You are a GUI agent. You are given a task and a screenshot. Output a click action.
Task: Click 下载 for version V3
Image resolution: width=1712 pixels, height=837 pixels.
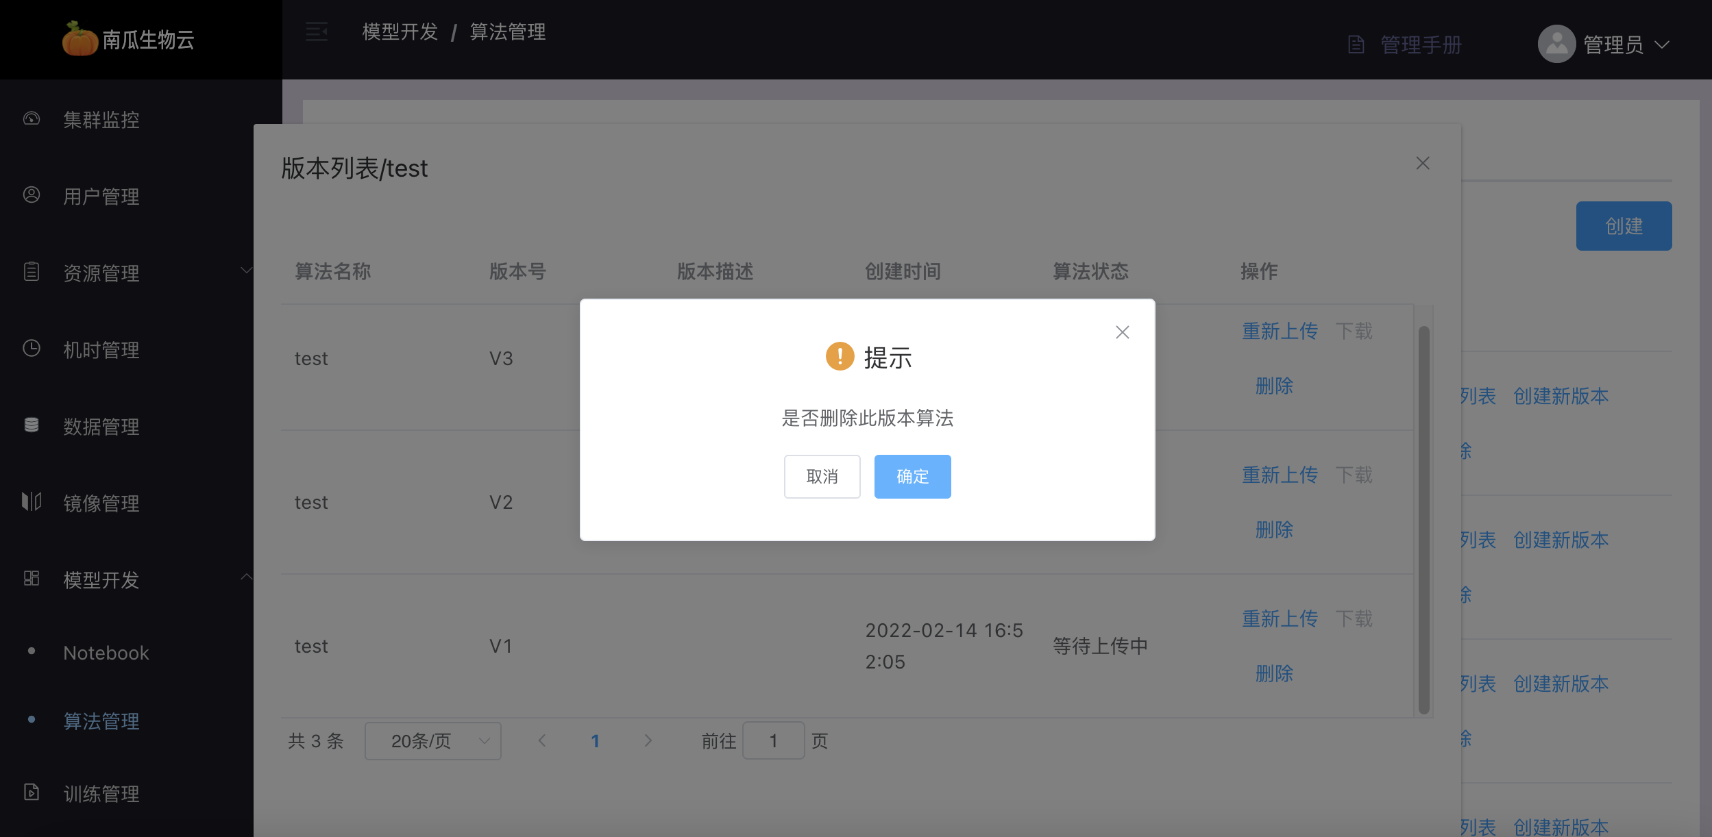click(x=1354, y=332)
